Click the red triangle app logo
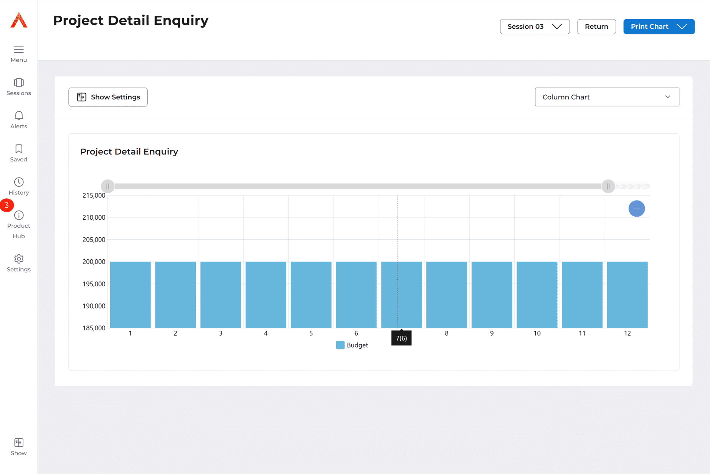The height and width of the screenshot is (474, 710). click(19, 20)
